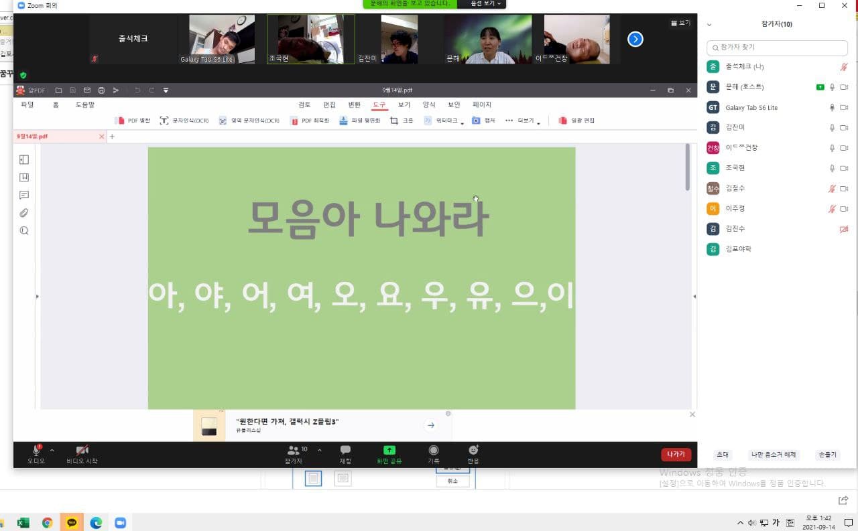Collapse the participants panel chevron
Image resolution: width=858 pixels, height=531 pixels.
tap(709, 25)
